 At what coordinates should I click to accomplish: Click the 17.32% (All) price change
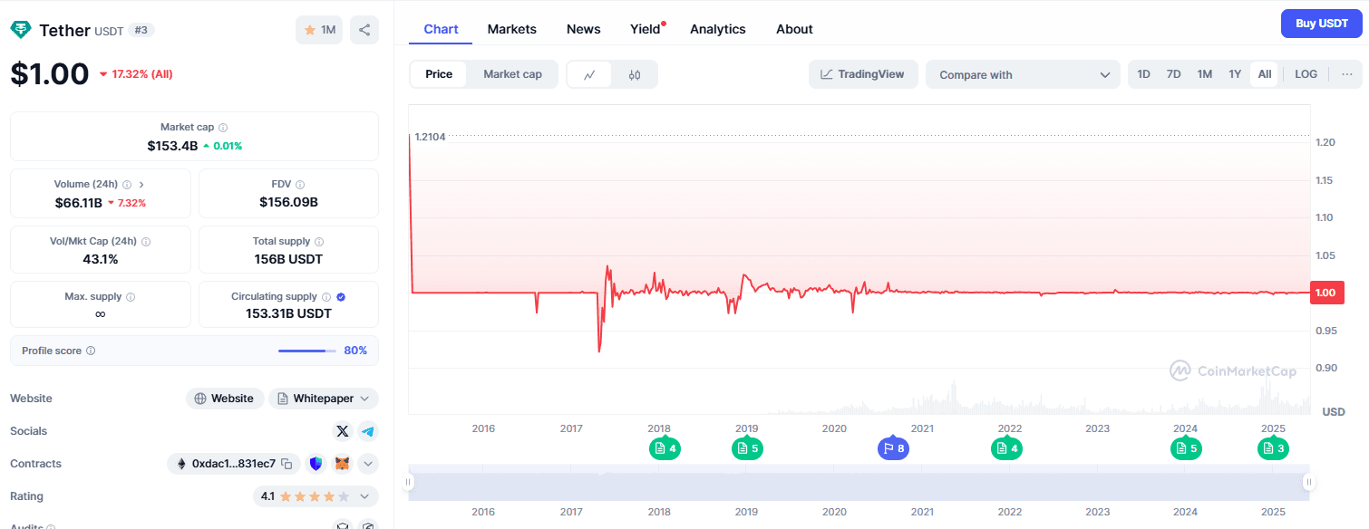click(136, 74)
